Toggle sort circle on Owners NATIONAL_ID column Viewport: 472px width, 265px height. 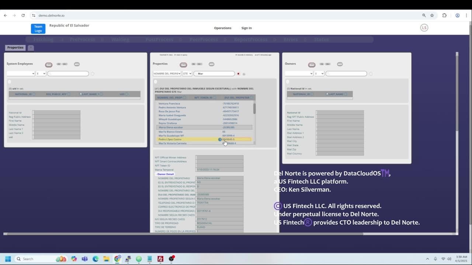[x=312, y=94]
